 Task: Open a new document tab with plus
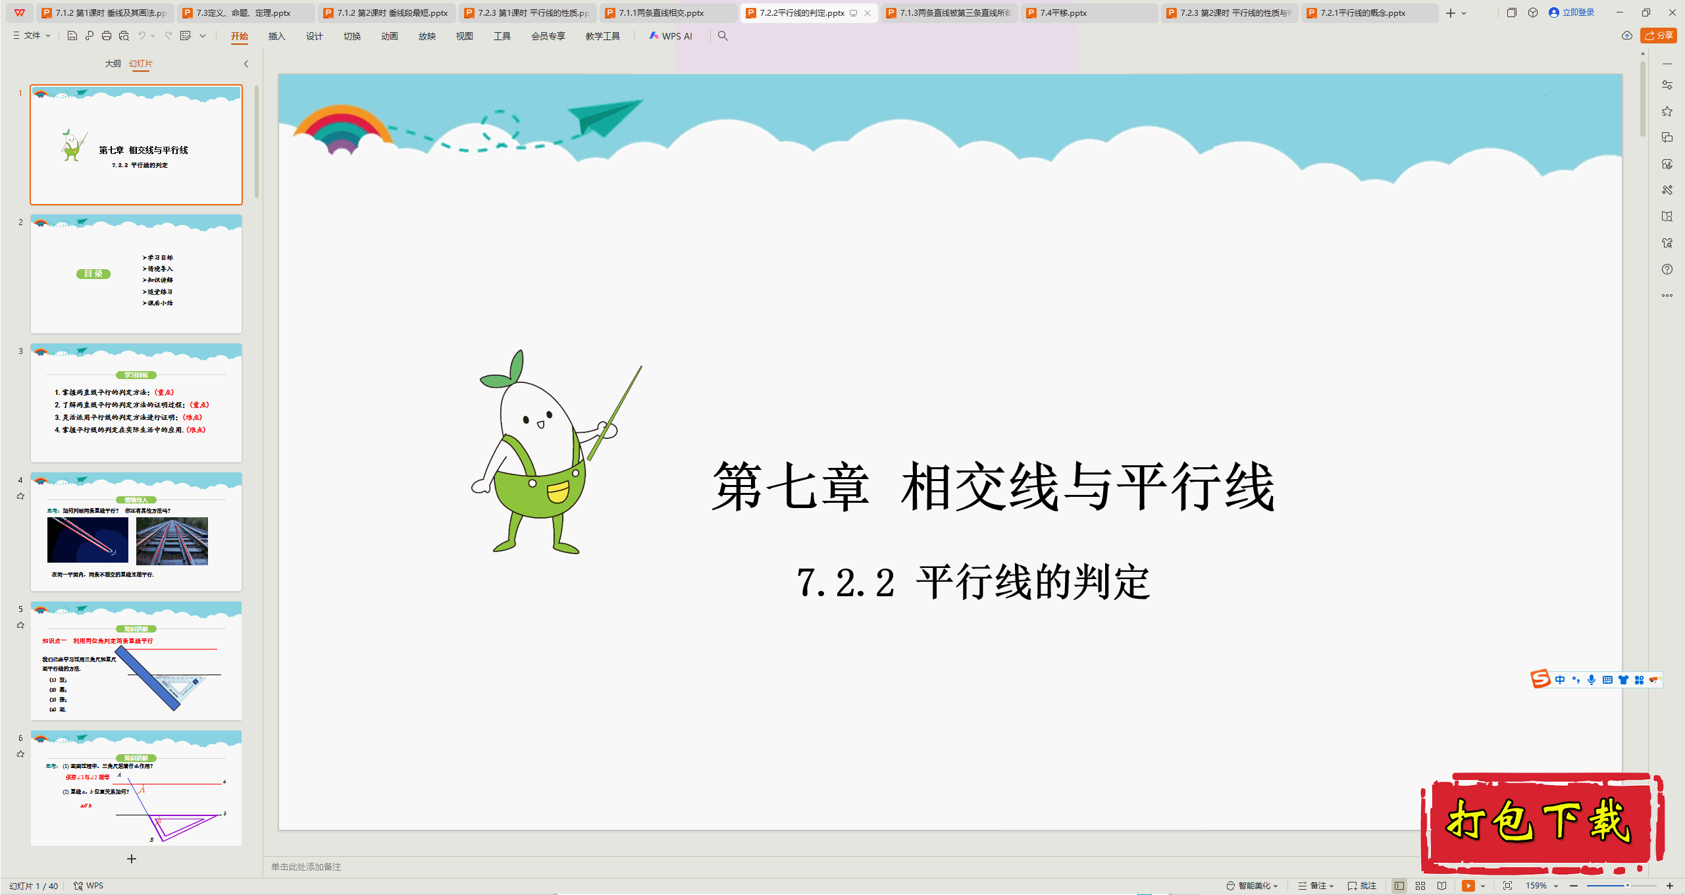click(x=1451, y=13)
